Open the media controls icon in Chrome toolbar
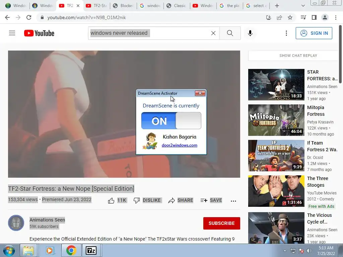 coord(303,17)
